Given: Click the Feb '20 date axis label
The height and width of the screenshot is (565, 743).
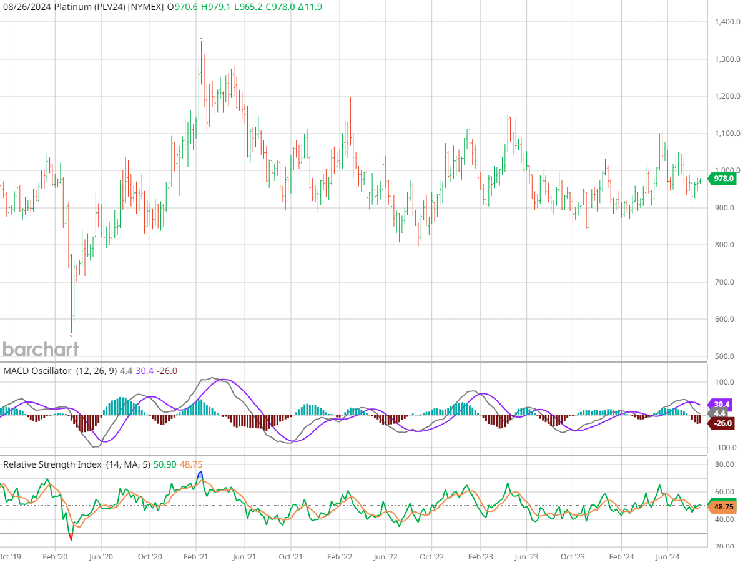Looking at the screenshot, I should 55,556.
